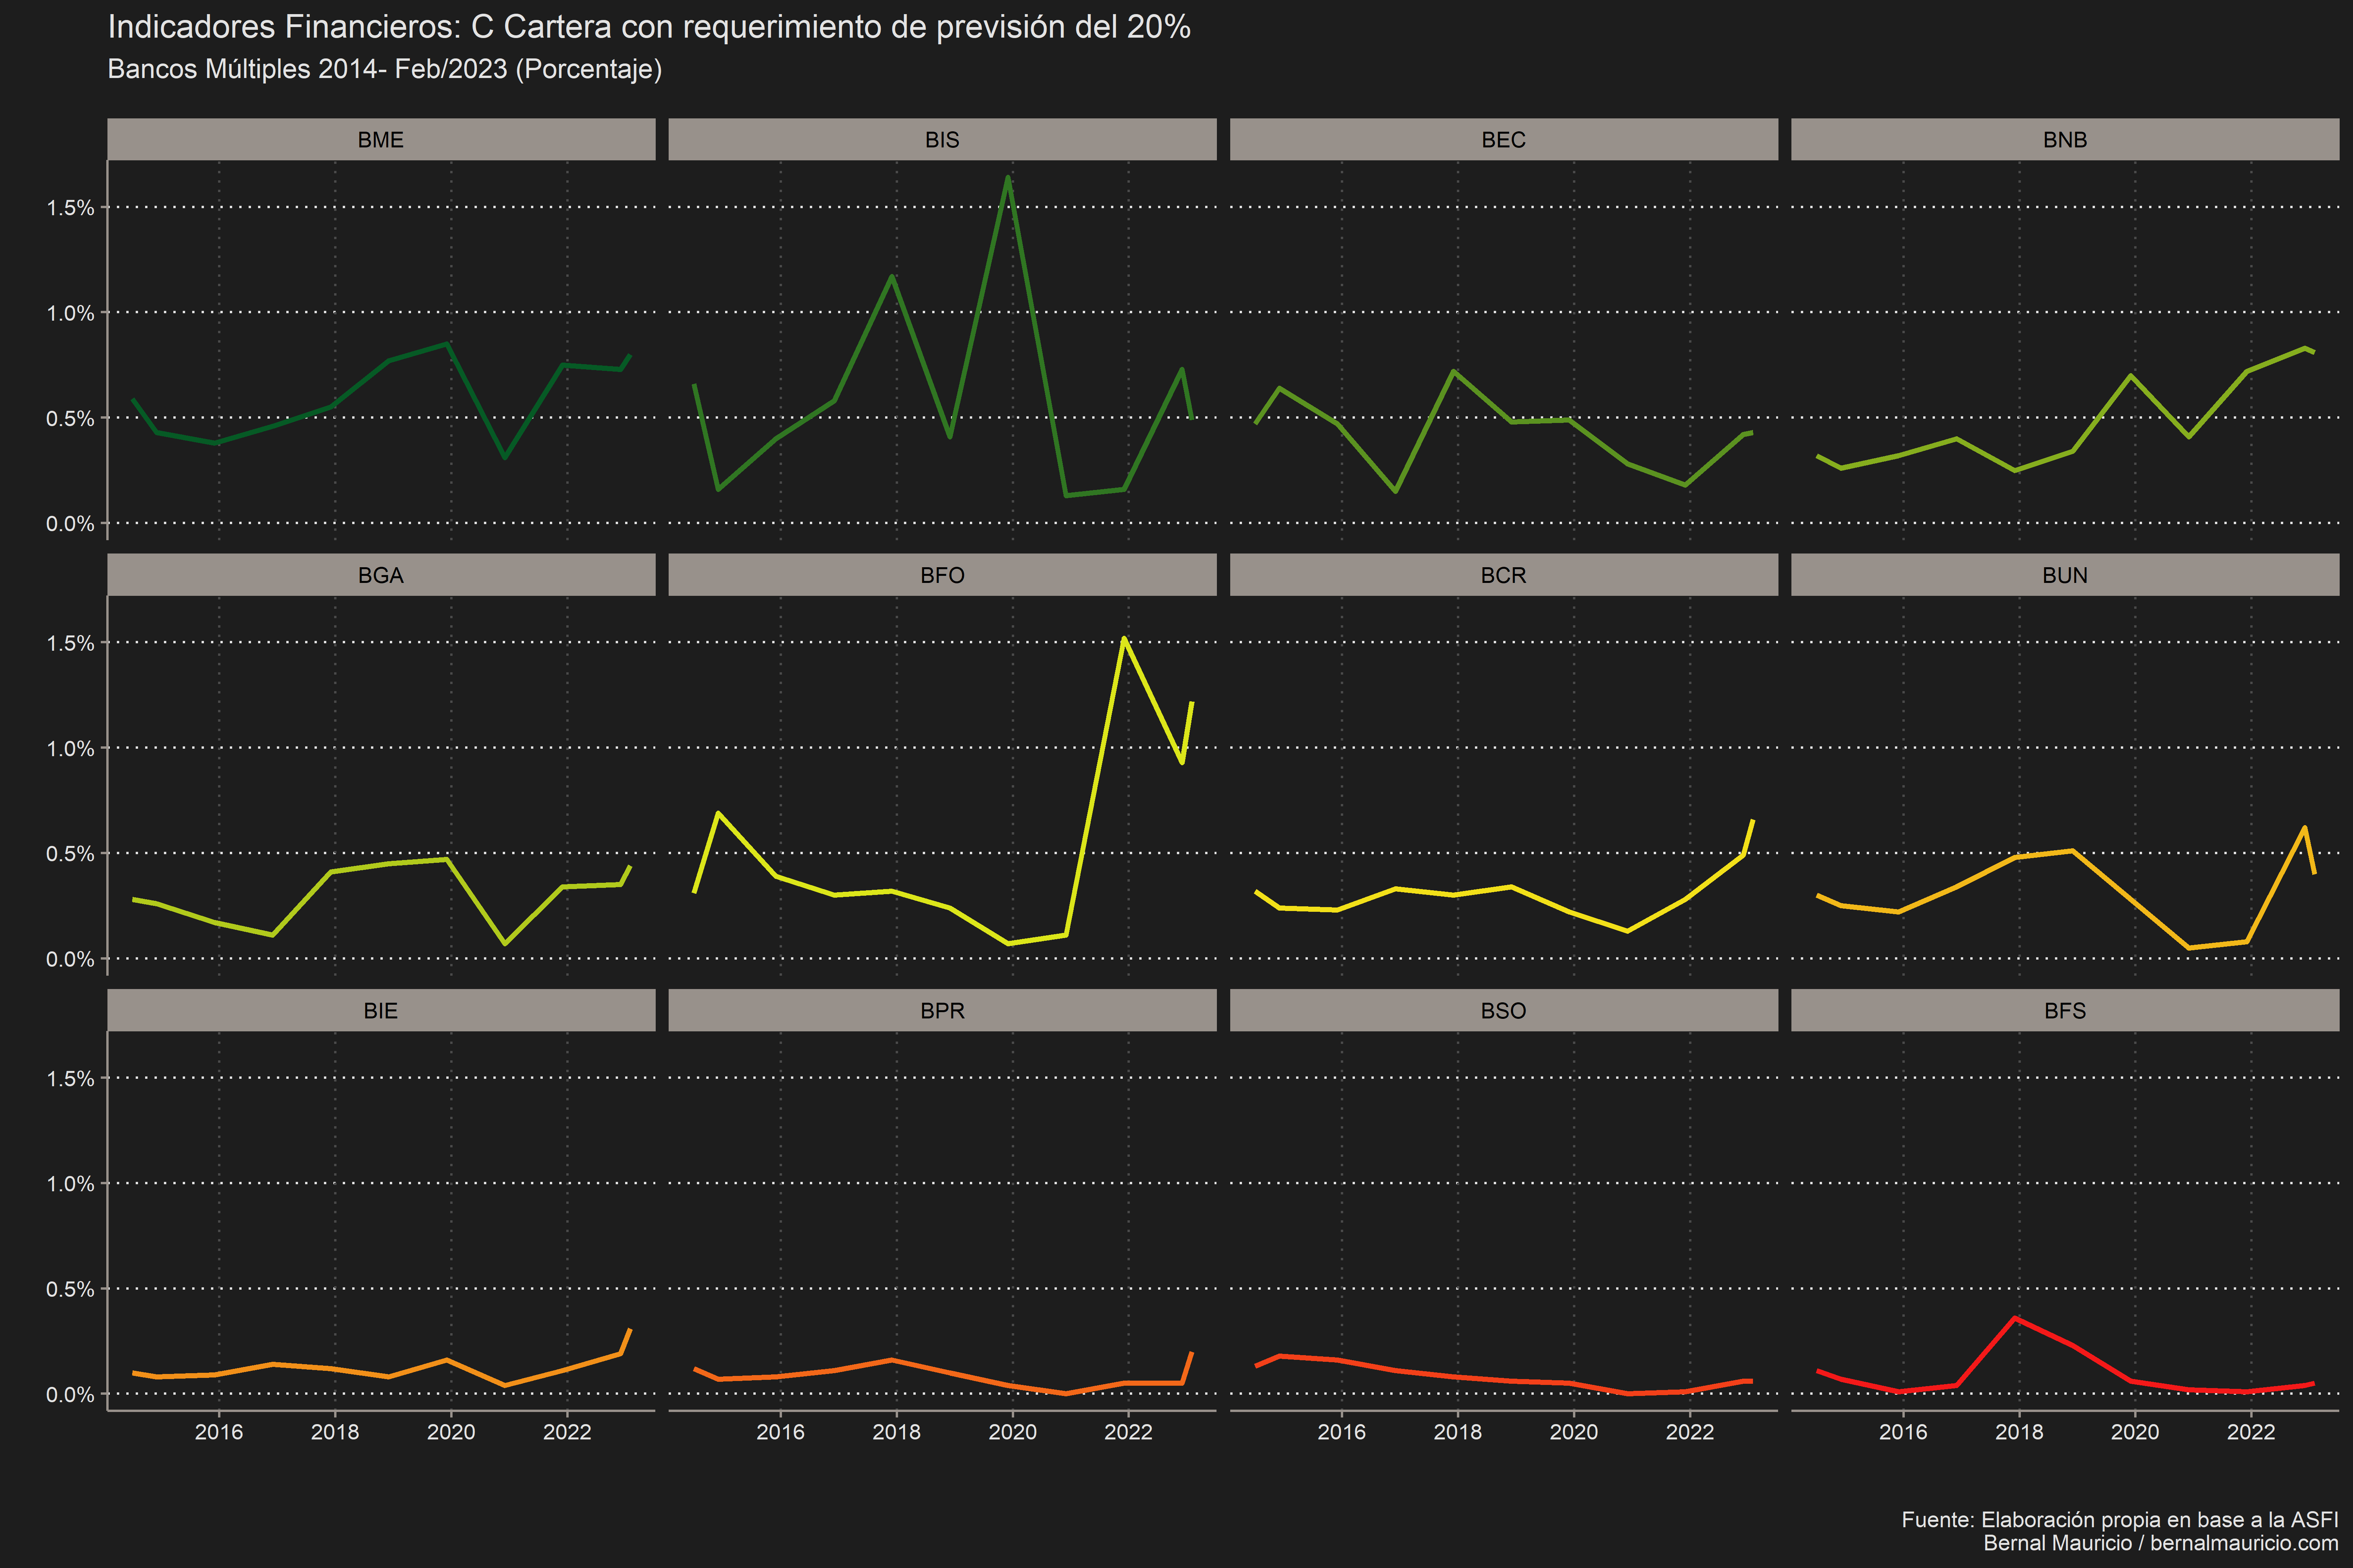The height and width of the screenshot is (1568, 2353).
Task: Click the BFS facet header
Action: point(2065,1010)
